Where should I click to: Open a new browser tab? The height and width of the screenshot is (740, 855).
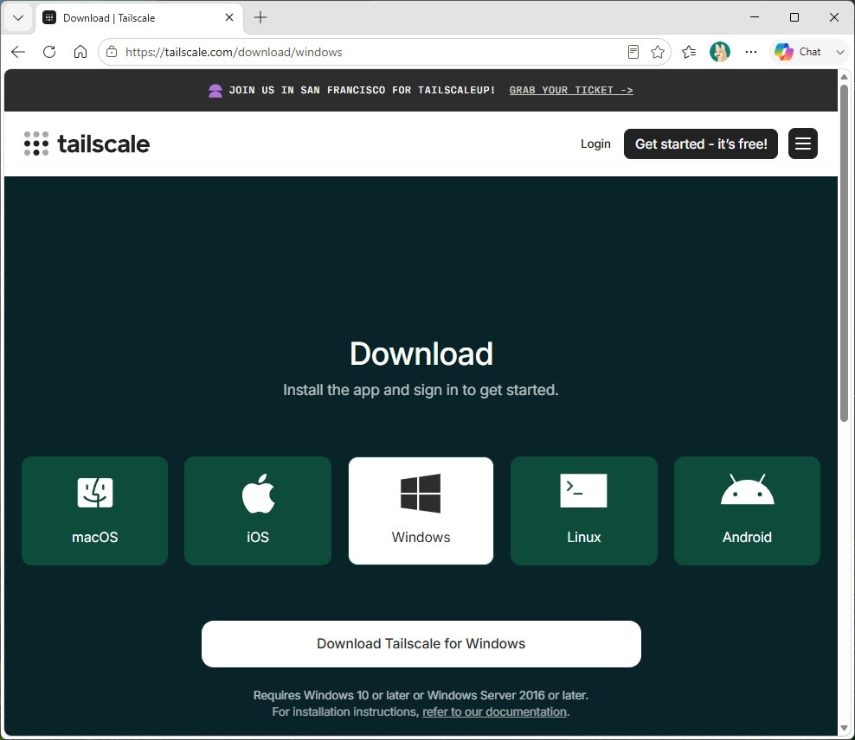point(260,17)
